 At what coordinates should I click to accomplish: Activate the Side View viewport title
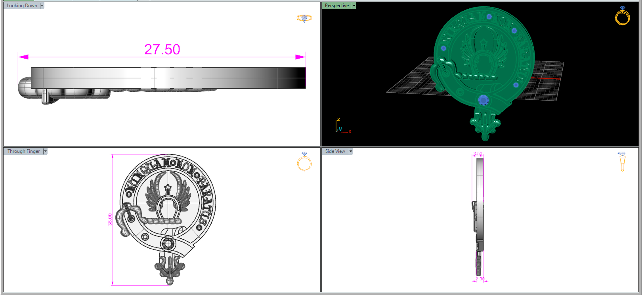tap(335, 151)
